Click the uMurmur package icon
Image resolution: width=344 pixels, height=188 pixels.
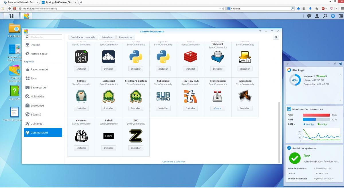pos(81,136)
